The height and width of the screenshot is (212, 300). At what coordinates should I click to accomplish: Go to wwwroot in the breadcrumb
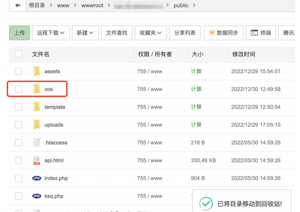(x=92, y=5)
